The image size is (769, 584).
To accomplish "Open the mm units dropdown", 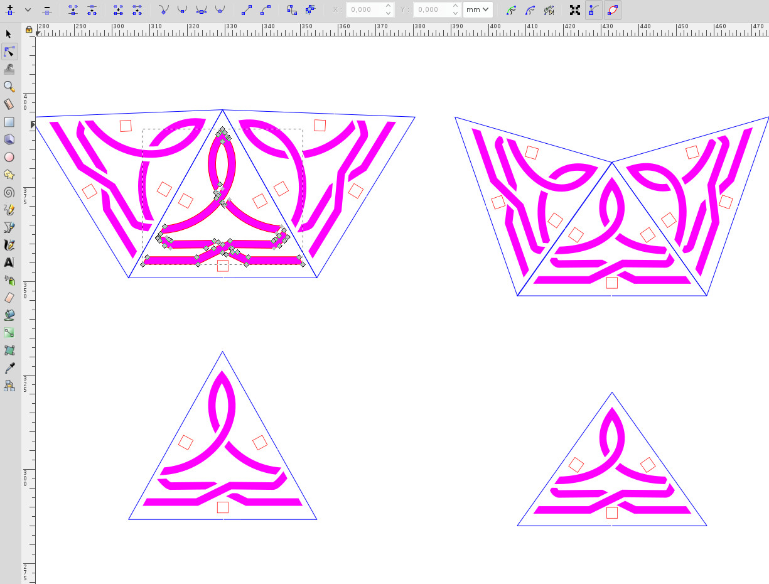I will [x=477, y=10].
